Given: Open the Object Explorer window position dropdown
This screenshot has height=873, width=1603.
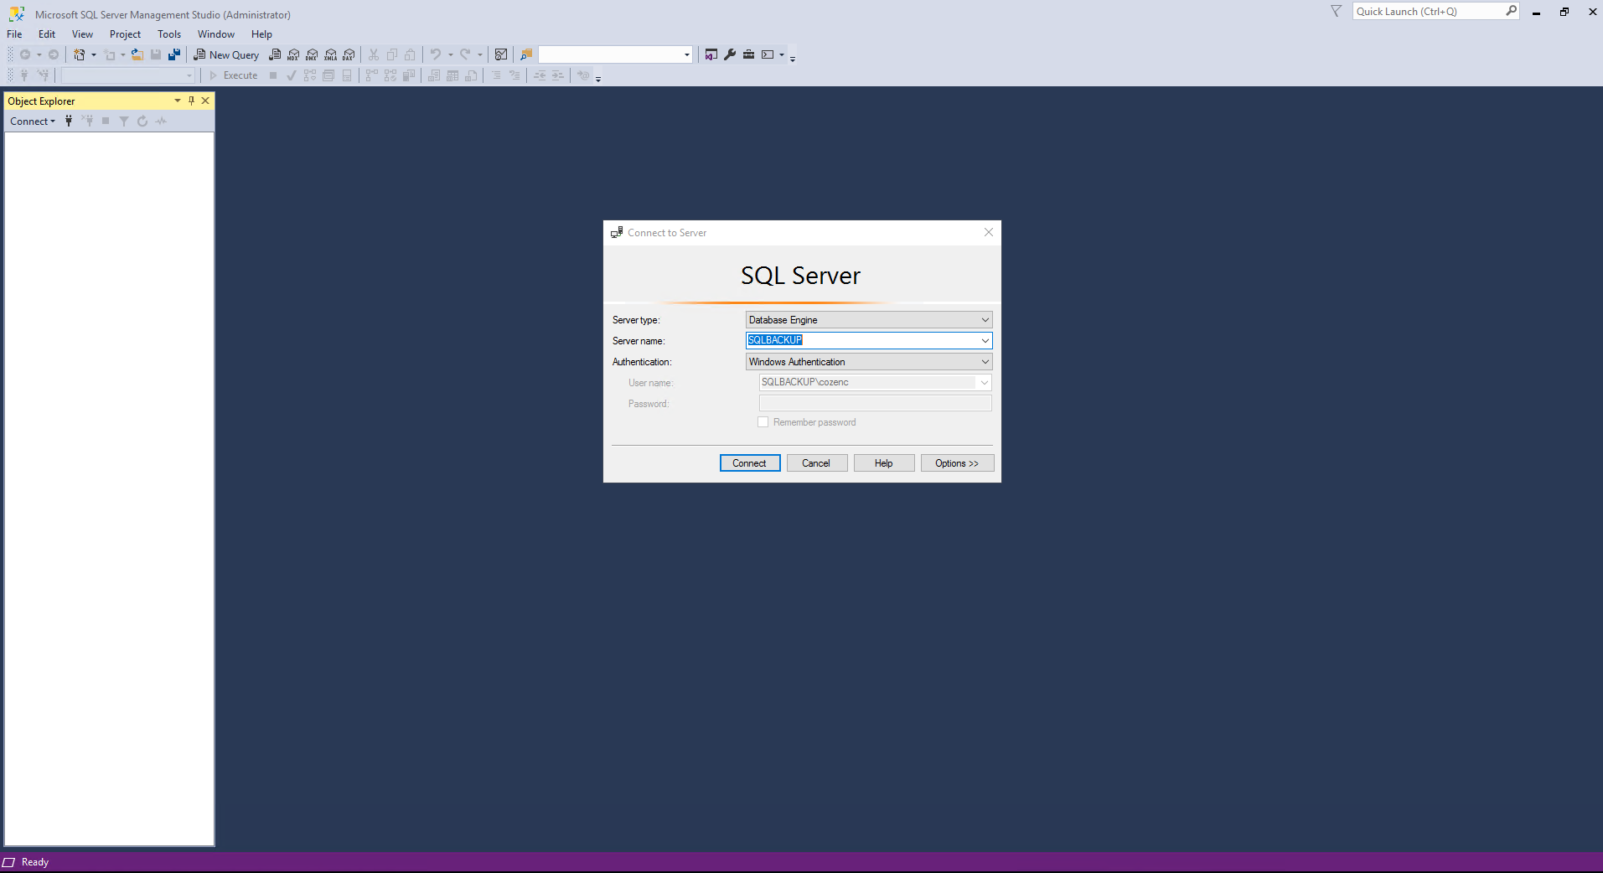Looking at the screenshot, I should 178,101.
